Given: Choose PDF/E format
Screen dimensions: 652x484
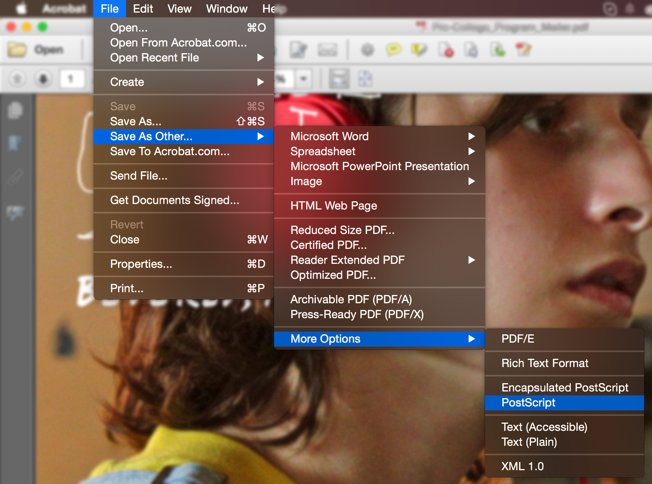Looking at the screenshot, I should pyautogui.click(x=565, y=339).
